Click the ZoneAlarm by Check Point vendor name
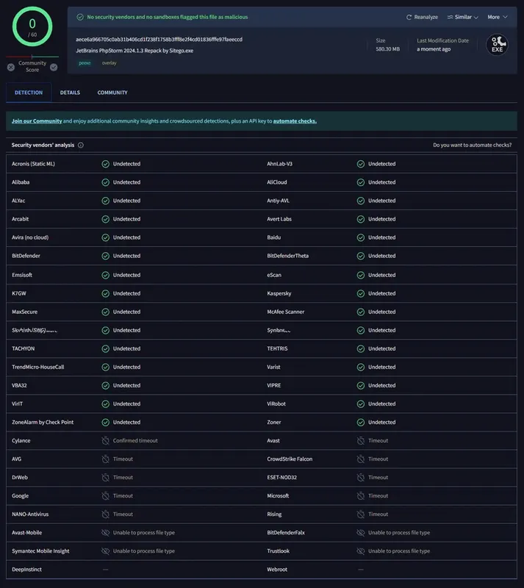Viewport: 524px width, 588px height. click(x=43, y=422)
